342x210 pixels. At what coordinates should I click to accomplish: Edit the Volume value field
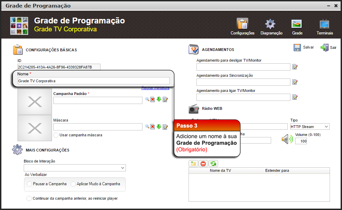point(301,141)
